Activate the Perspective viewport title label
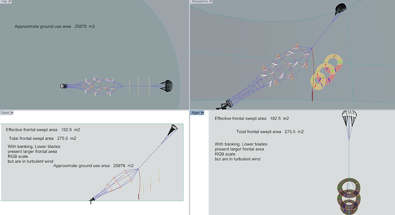 200,1
